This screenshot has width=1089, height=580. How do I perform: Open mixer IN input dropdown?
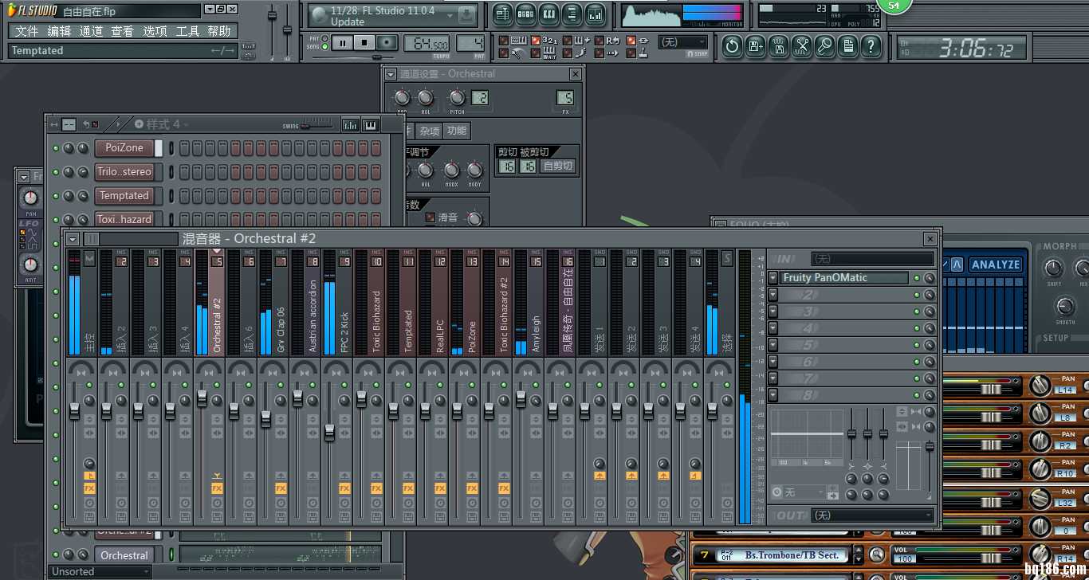coord(873,259)
